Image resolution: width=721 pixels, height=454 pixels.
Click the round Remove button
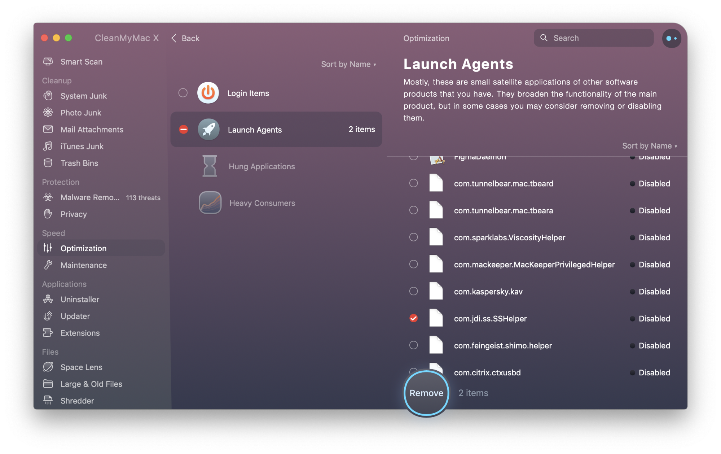click(x=426, y=393)
